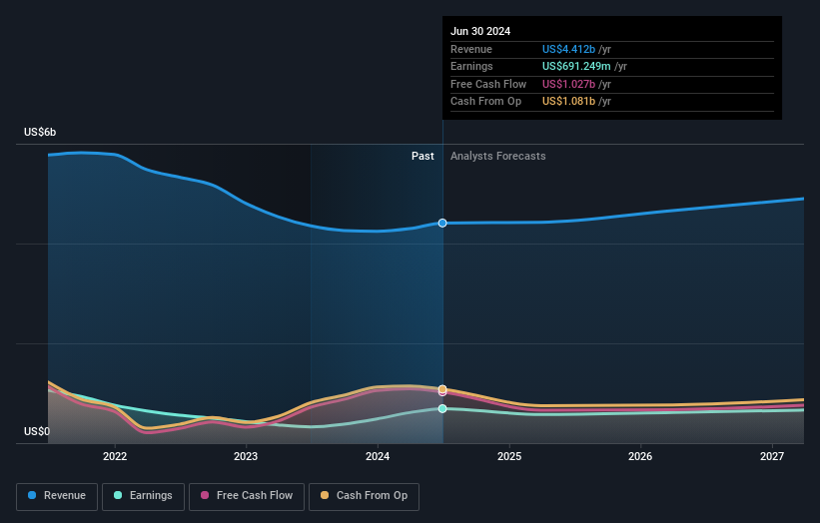This screenshot has width=820, height=523.
Task: Click the orange Cash From Op data marker
Action: pos(442,389)
